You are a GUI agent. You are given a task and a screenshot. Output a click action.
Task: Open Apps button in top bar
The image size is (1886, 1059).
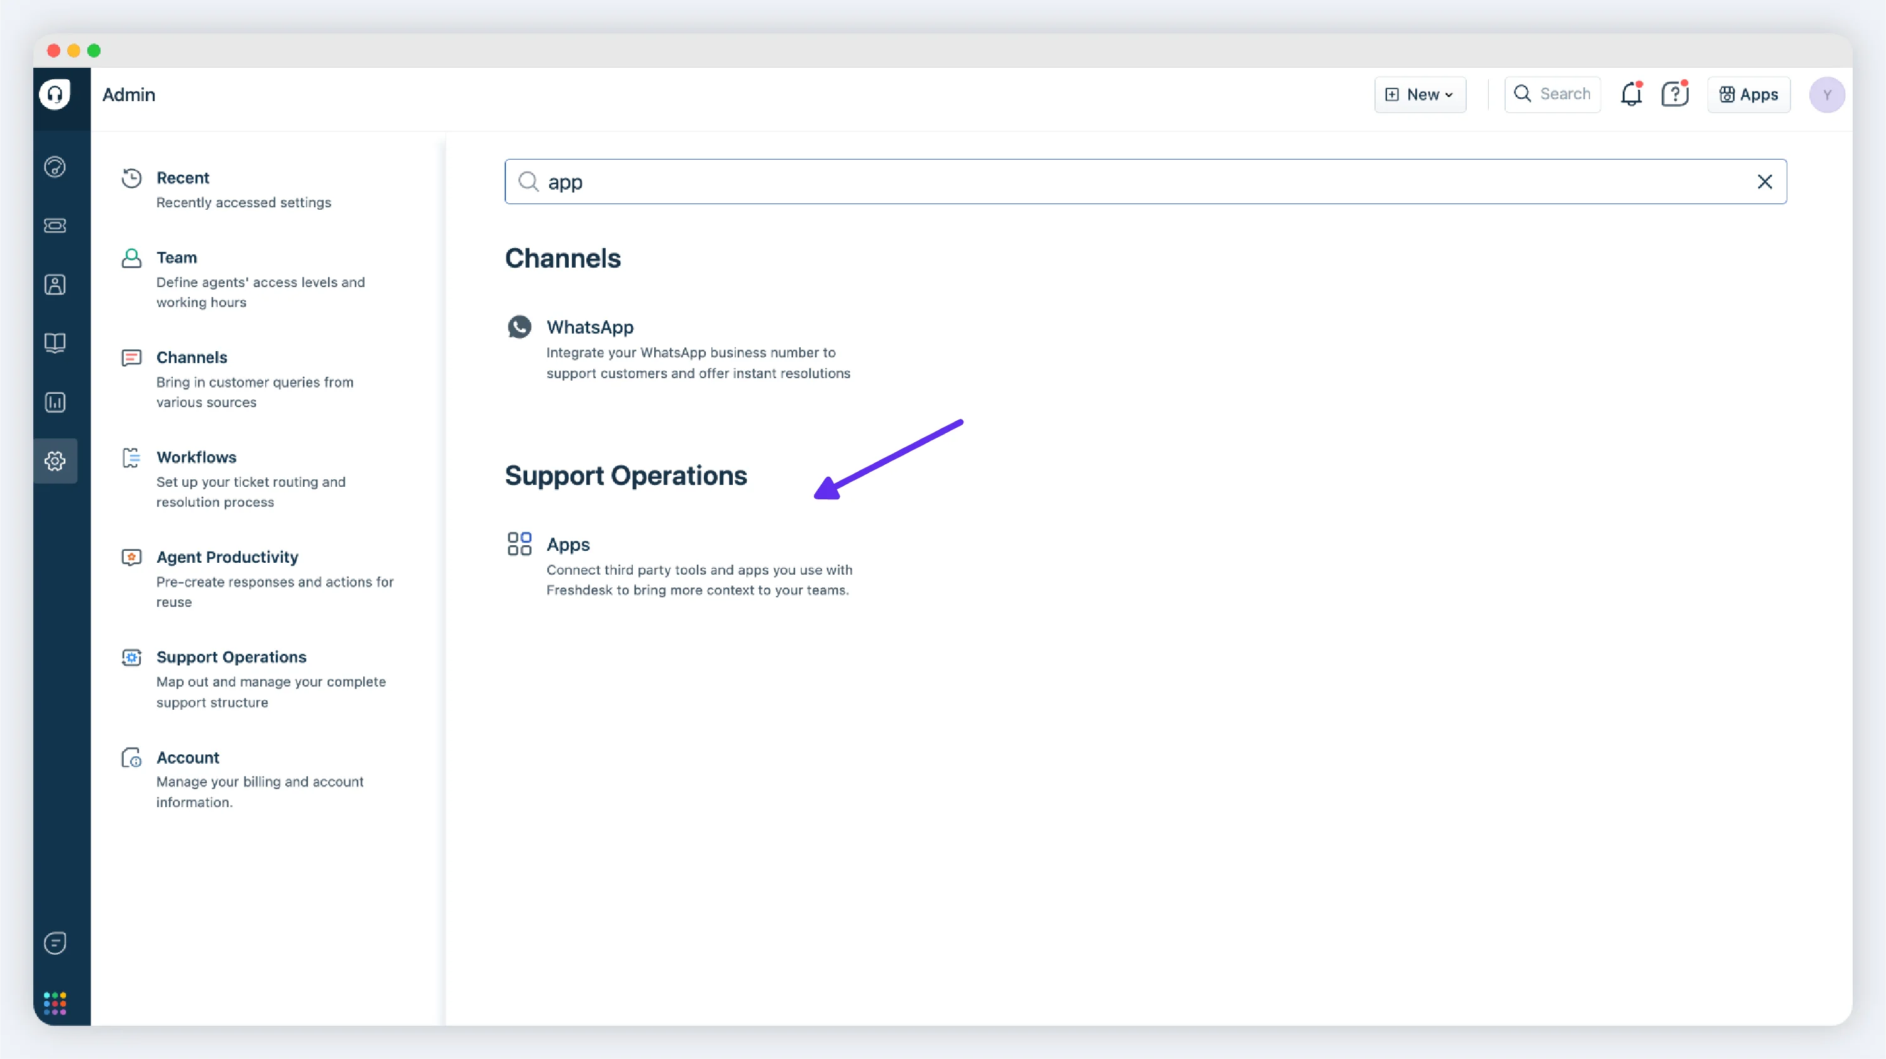[1748, 94]
